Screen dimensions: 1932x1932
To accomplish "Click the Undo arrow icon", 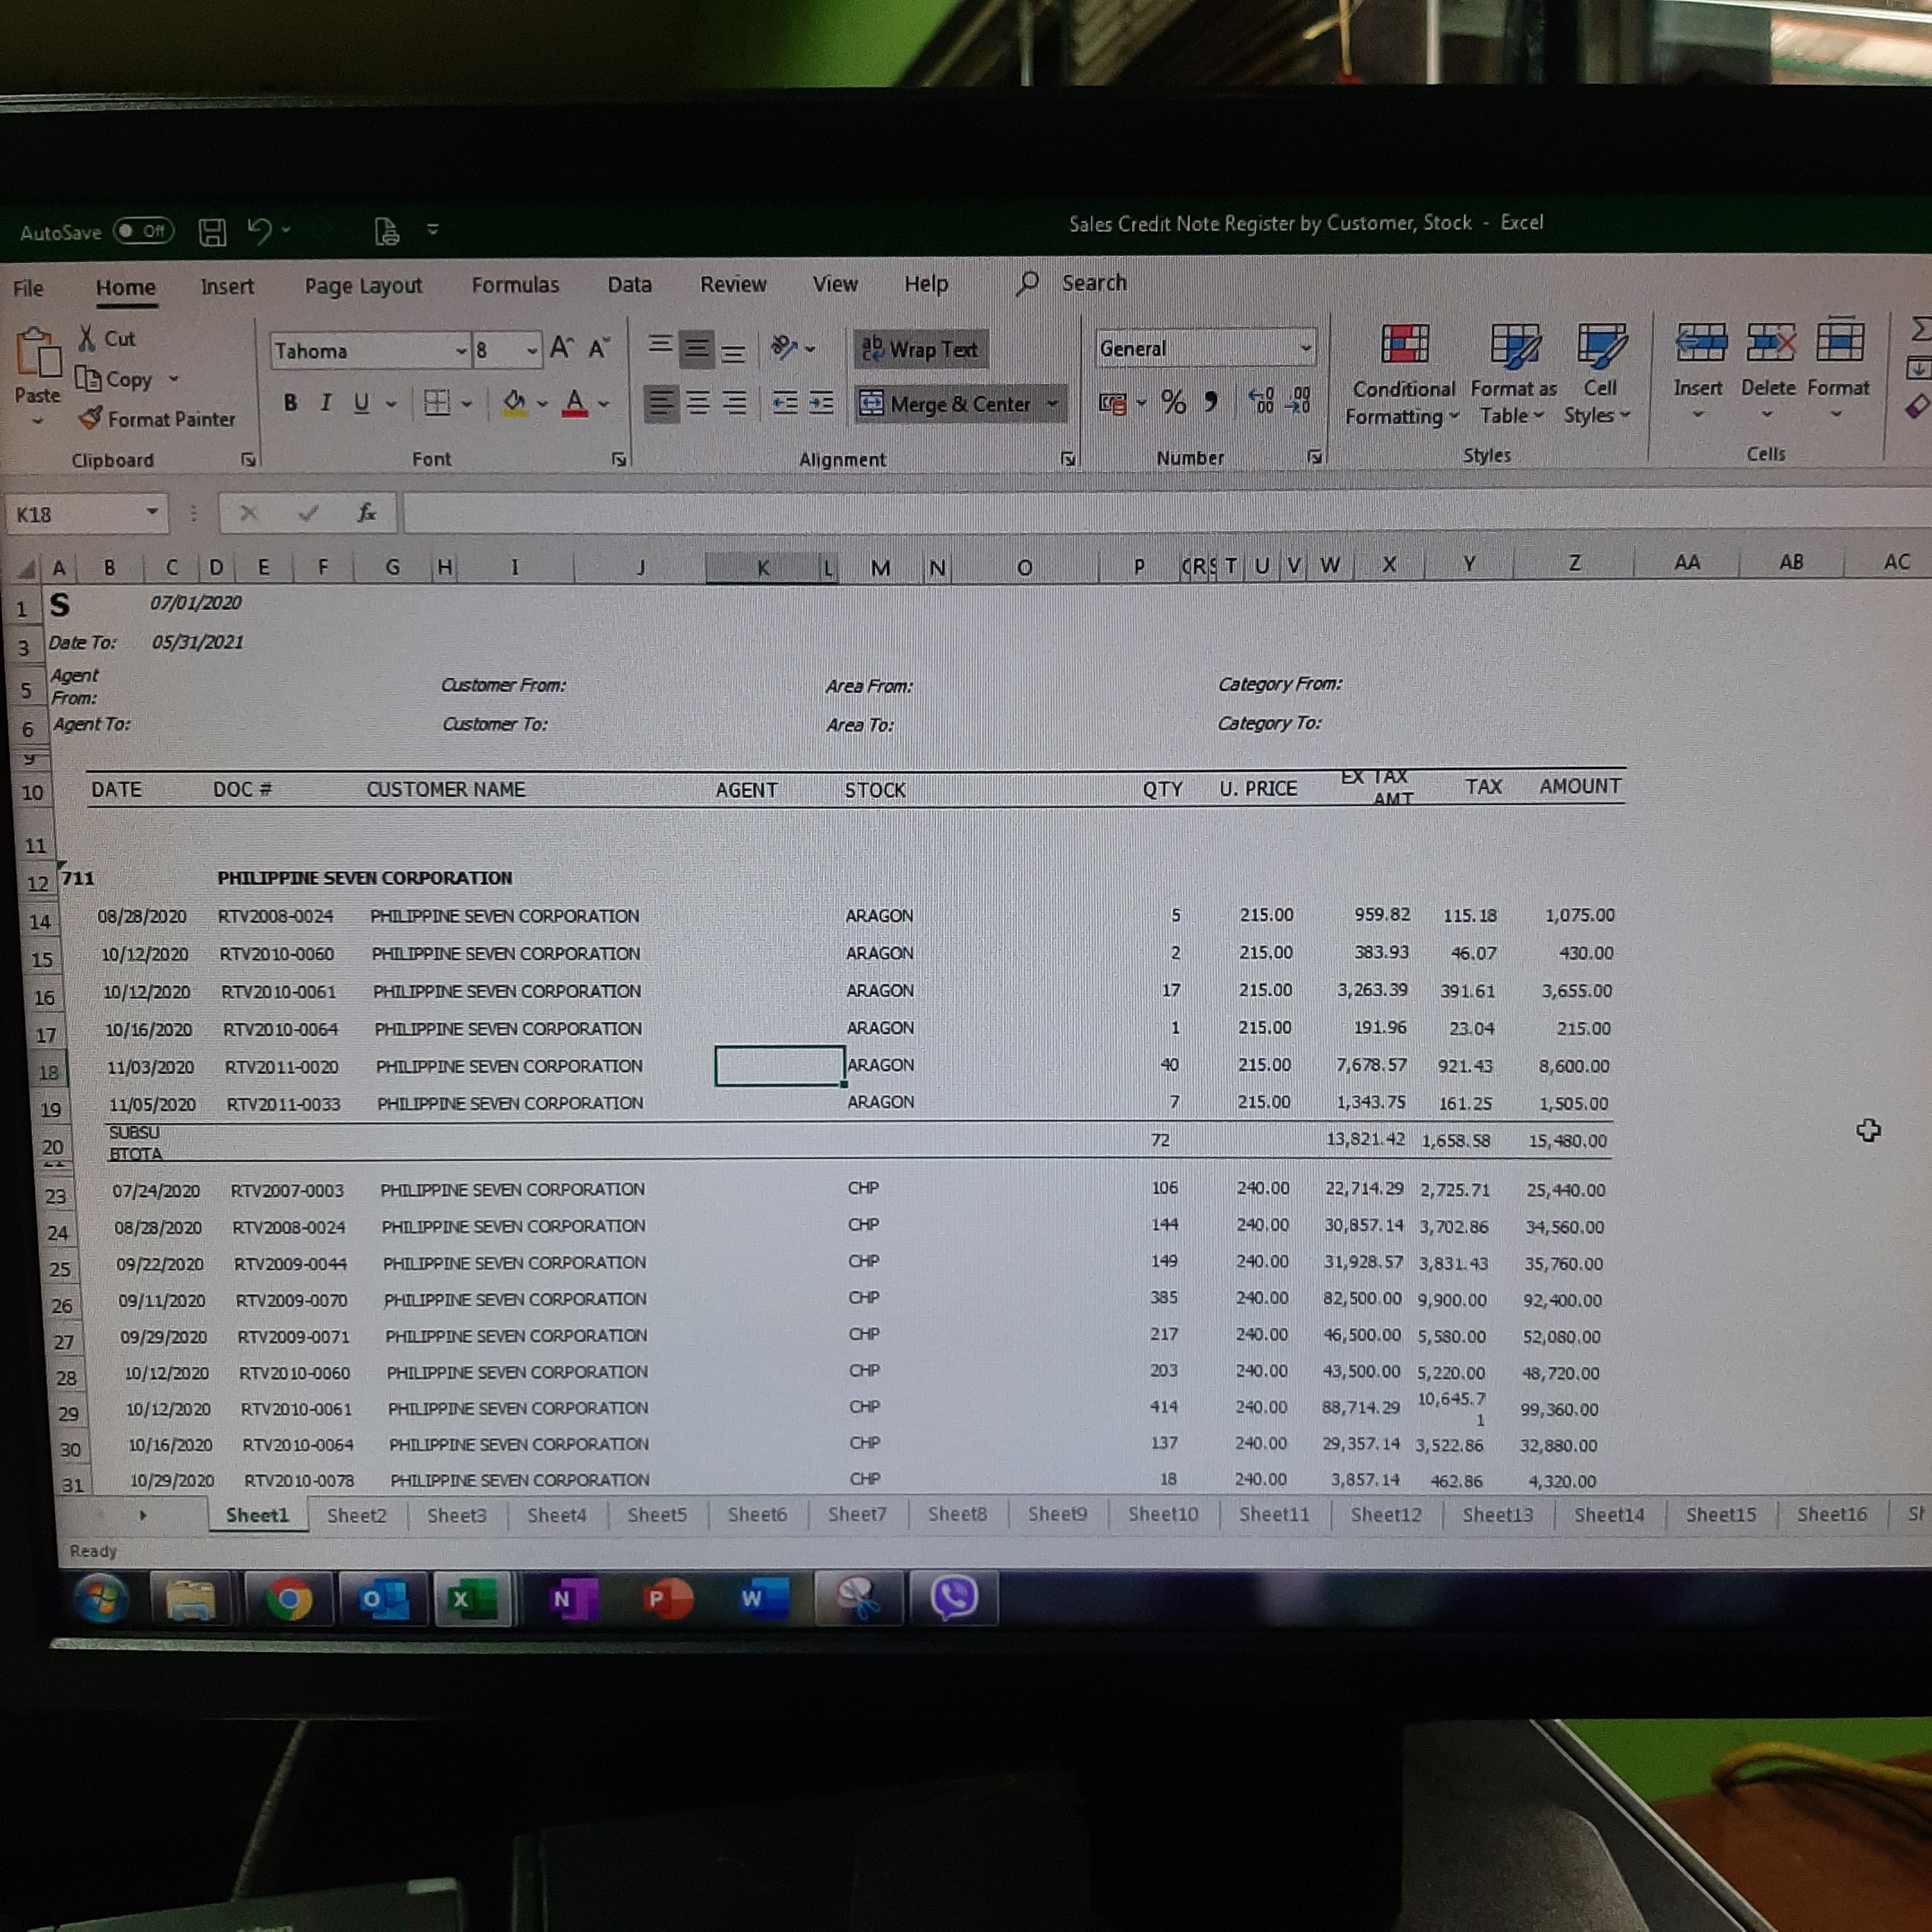I will pos(259,231).
